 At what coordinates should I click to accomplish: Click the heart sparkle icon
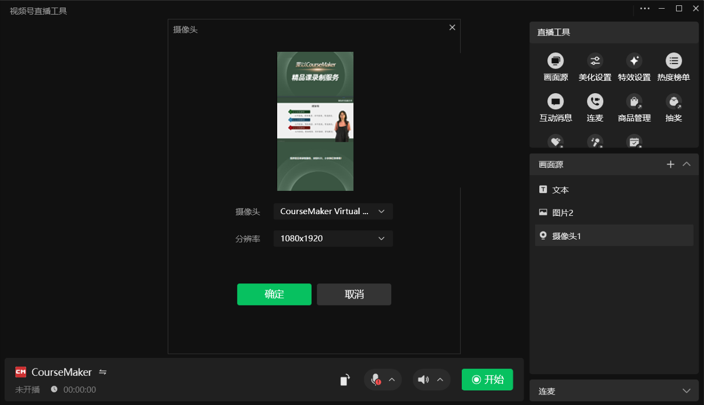coord(556,141)
